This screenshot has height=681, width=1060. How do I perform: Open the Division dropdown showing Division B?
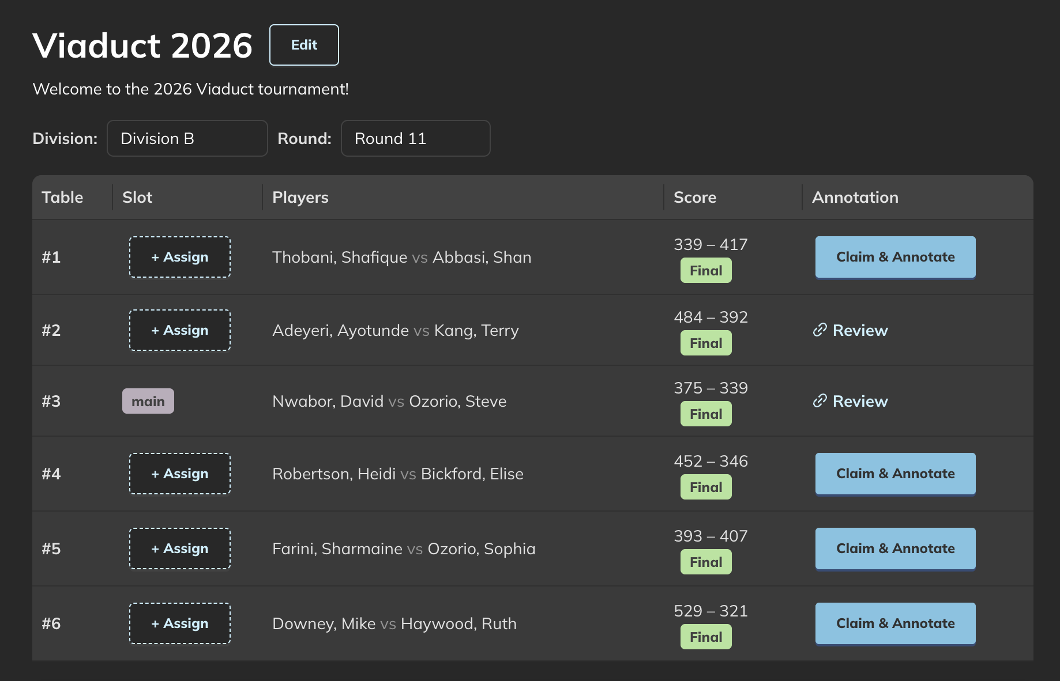pos(187,138)
